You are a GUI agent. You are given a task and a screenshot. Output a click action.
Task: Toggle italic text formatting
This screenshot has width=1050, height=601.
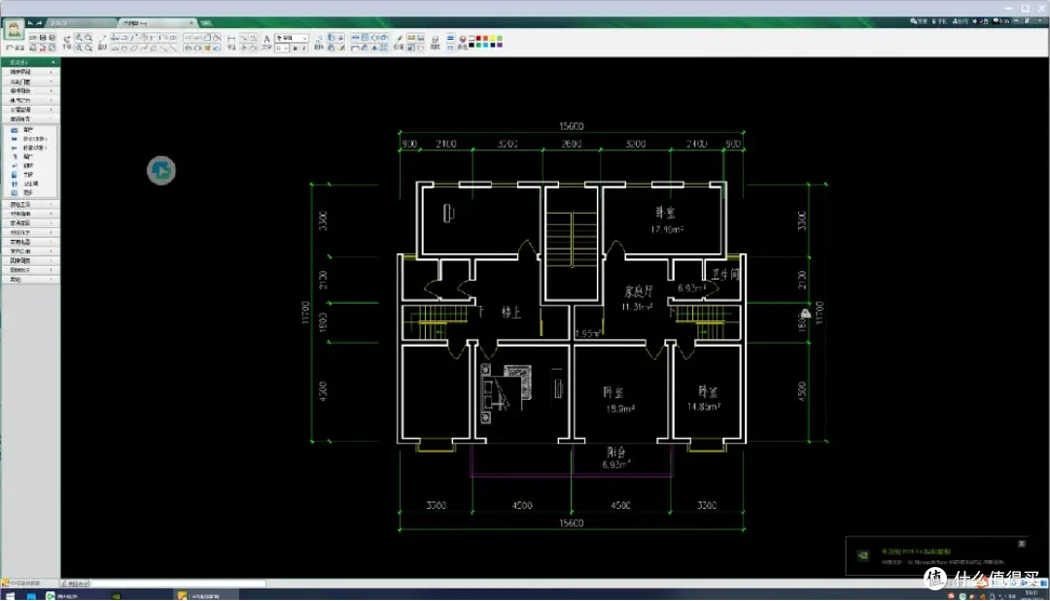(x=304, y=49)
